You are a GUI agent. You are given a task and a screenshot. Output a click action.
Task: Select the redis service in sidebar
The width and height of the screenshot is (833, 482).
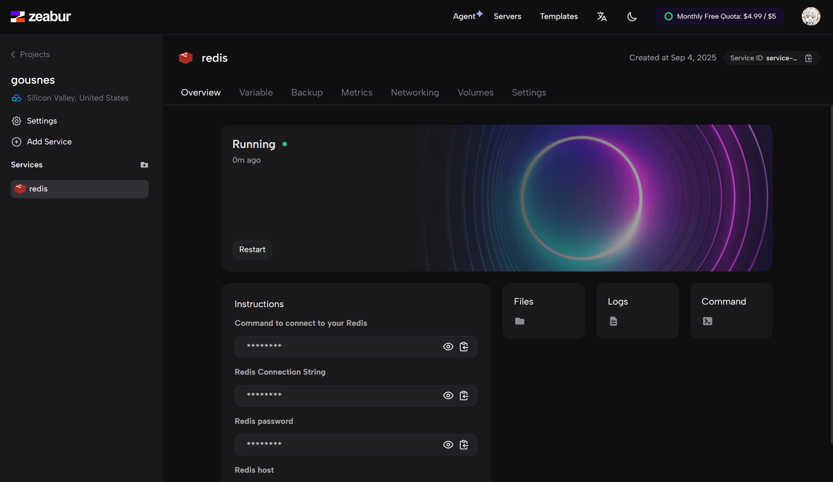point(79,189)
